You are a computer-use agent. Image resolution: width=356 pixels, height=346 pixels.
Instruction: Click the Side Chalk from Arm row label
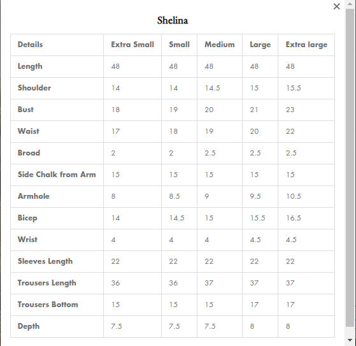57,175
